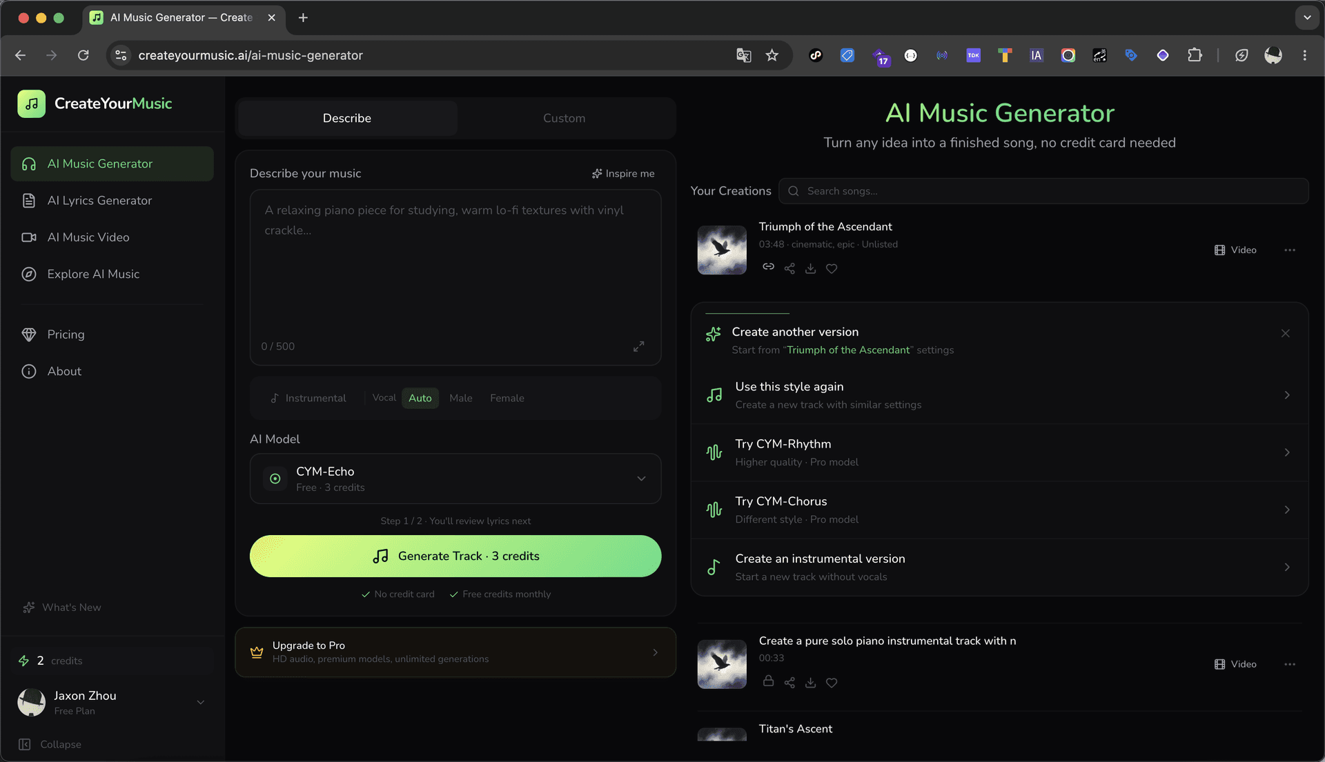Click the Search songs field

coord(1043,191)
